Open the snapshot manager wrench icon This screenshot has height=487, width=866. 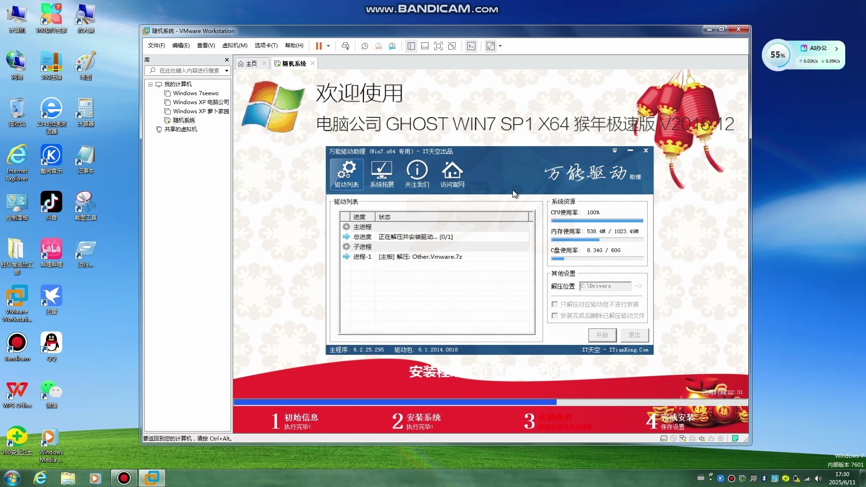[392, 46]
